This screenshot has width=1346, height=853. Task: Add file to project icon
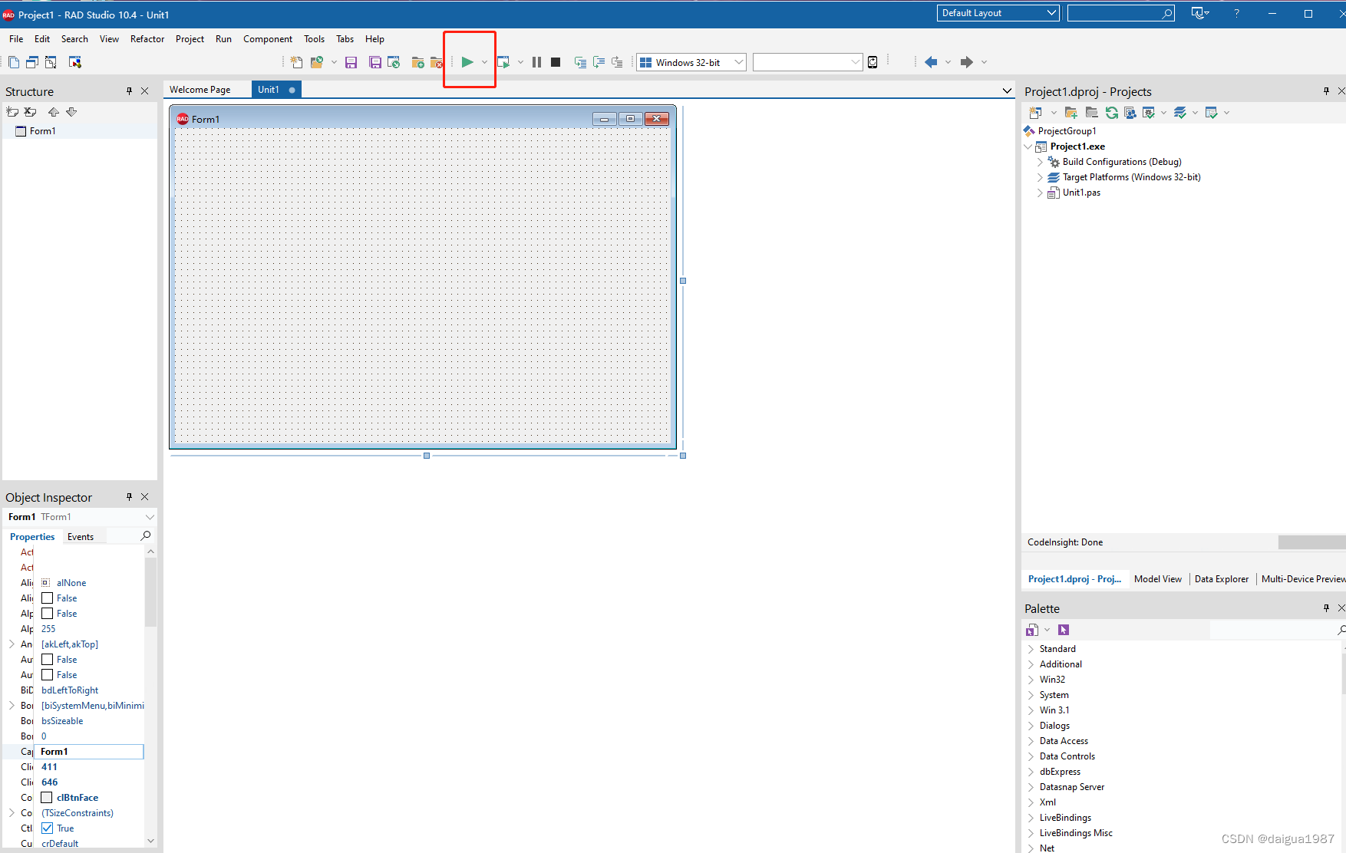[417, 62]
